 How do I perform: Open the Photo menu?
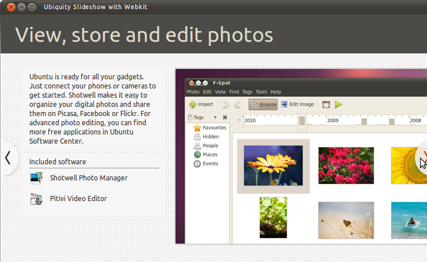(193, 92)
